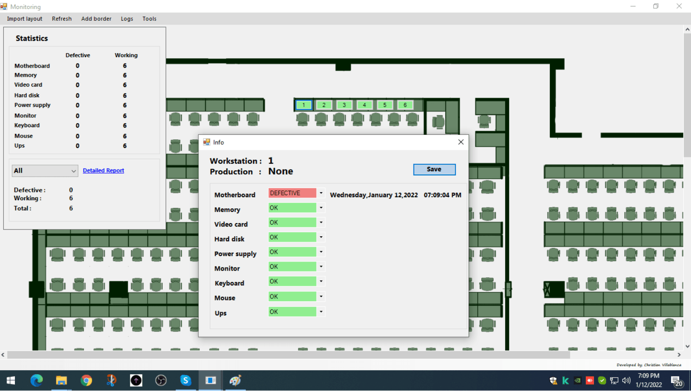Open the Tools menu
The image size is (691, 391).
(x=149, y=18)
